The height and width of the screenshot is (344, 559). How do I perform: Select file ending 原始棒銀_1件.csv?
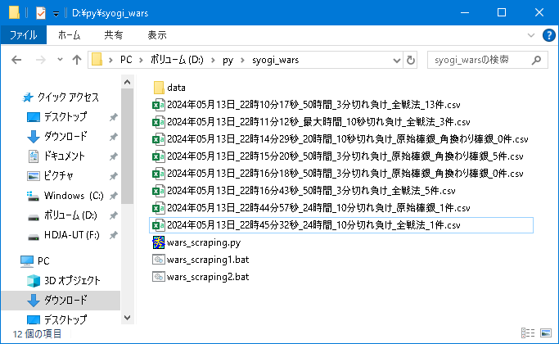point(318,208)
